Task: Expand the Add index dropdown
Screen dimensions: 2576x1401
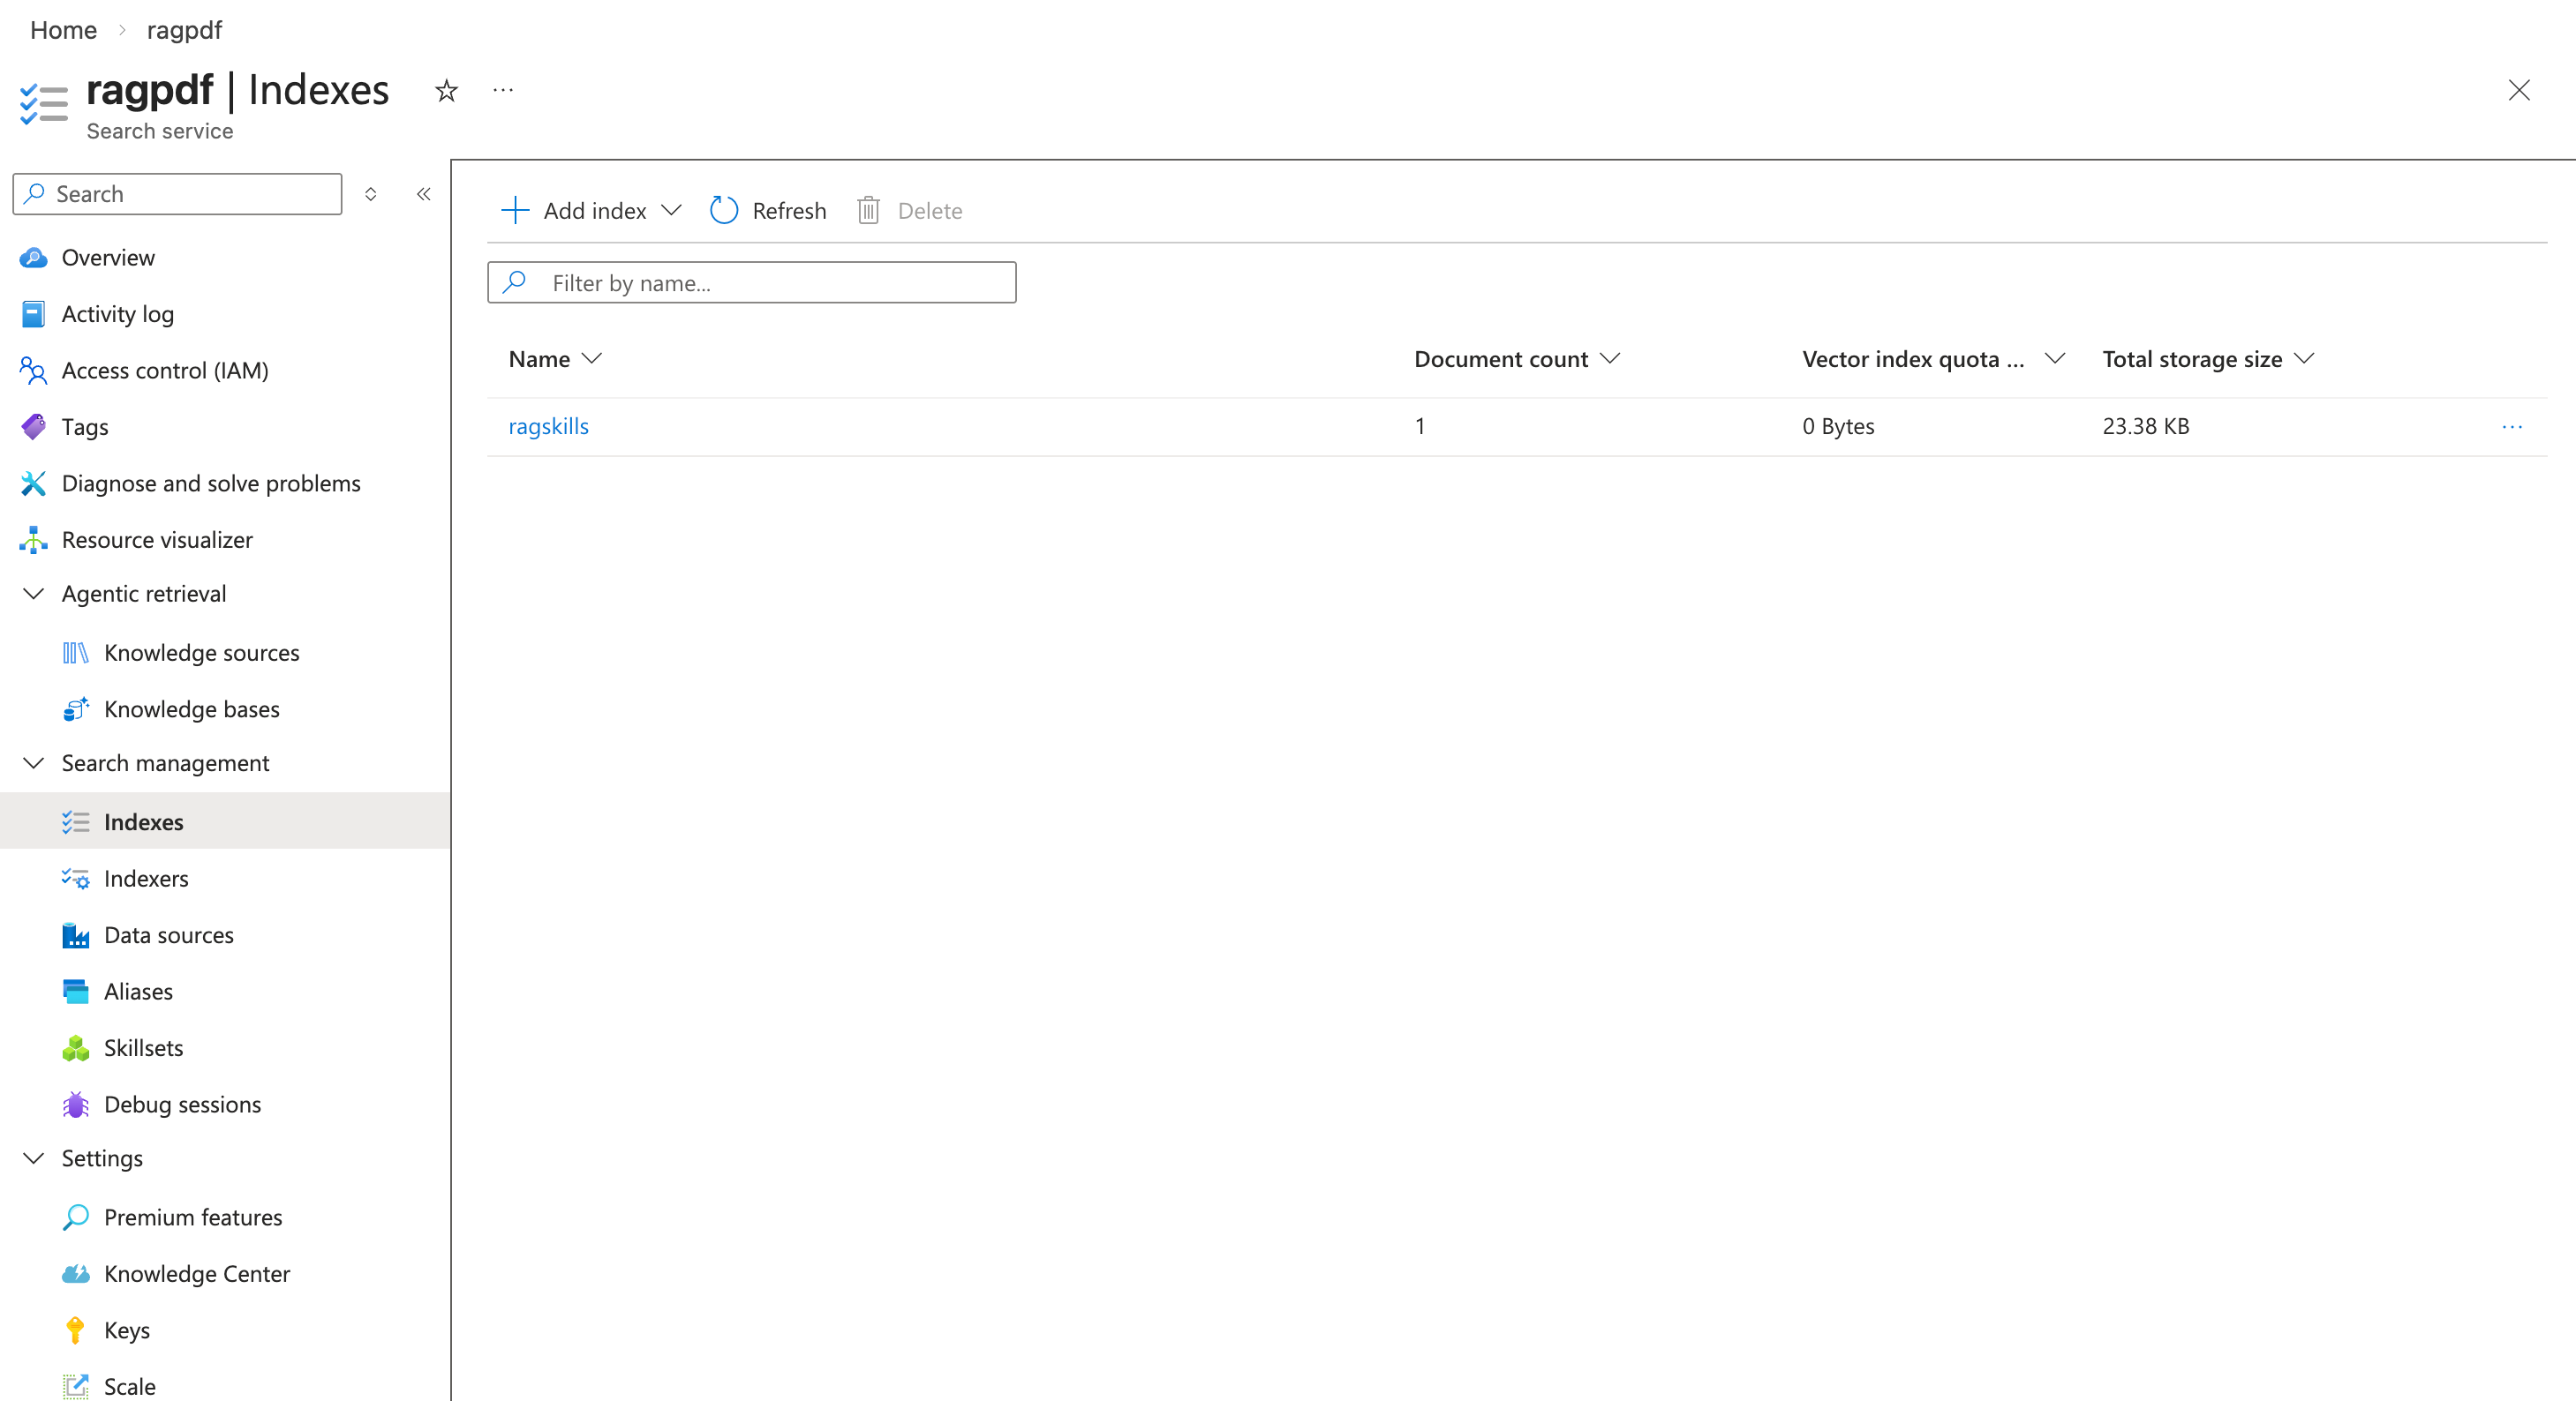Action: [x=672, y=211]
